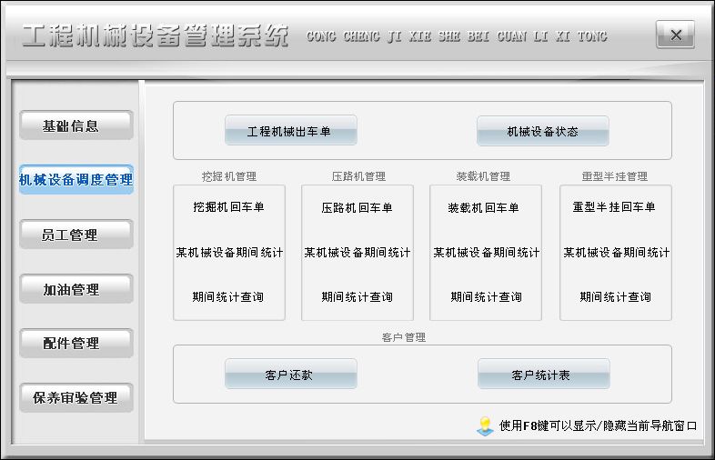Viewport: 715px width, 460px height.
Task: Go to 配件管理 in the sidebar
Action: tap(76, 343)
